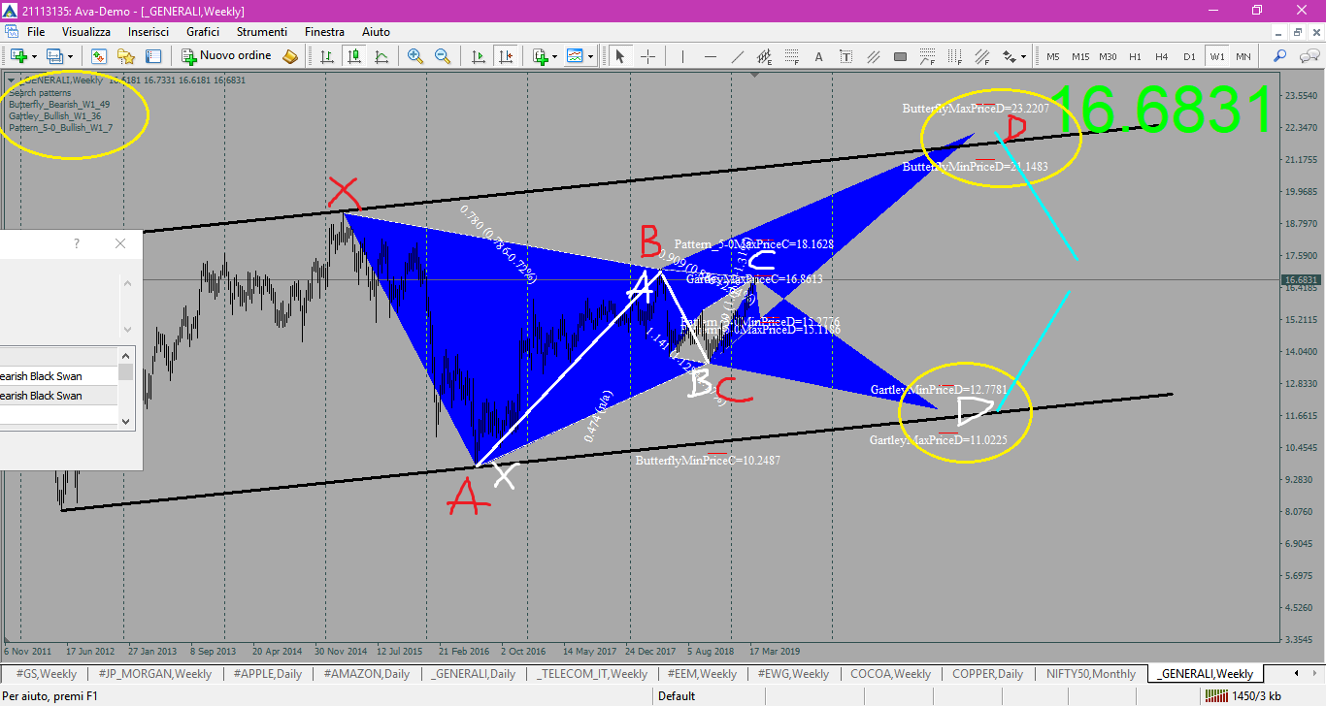The width and height of the screenshot is (1326, 706).
Task: Select the trendline drawing tool
Action: coord(737,56)
